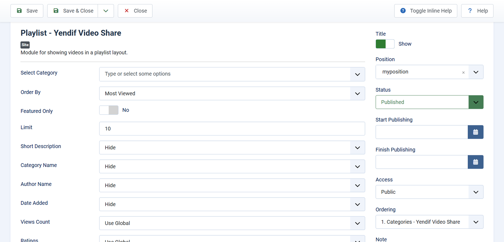Click the Start Publishing label
504x242 pixels.
tap(394, 120)
